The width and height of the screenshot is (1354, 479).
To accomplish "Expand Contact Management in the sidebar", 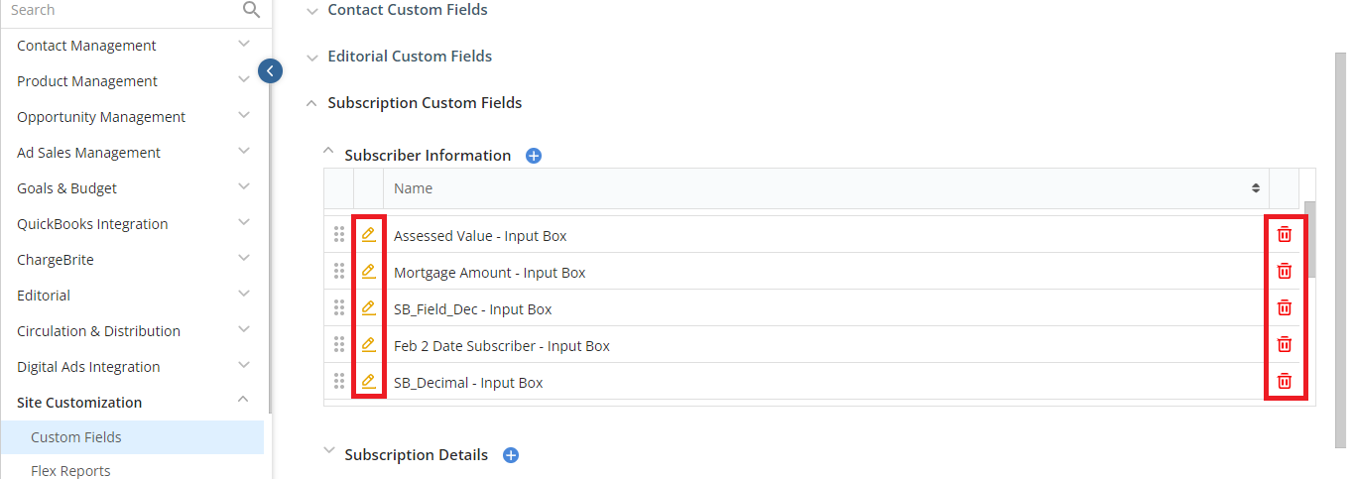I will pyautogui.click(x=135, y=46).
